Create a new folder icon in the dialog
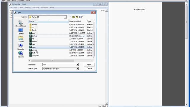This screenshot has height=107, width=190. point(77,17)
